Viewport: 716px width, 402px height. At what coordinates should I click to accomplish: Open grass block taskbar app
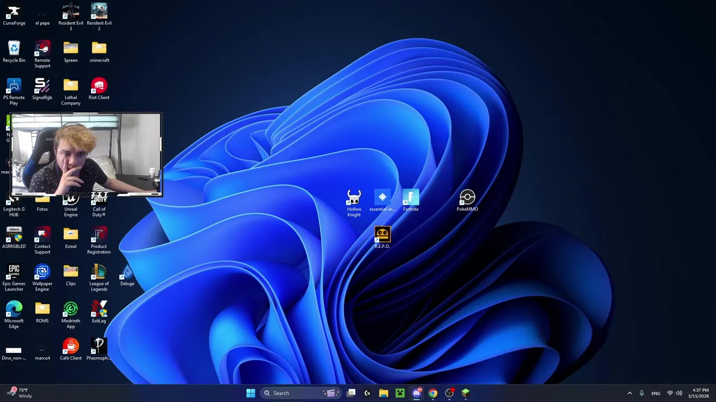[465, 393]
